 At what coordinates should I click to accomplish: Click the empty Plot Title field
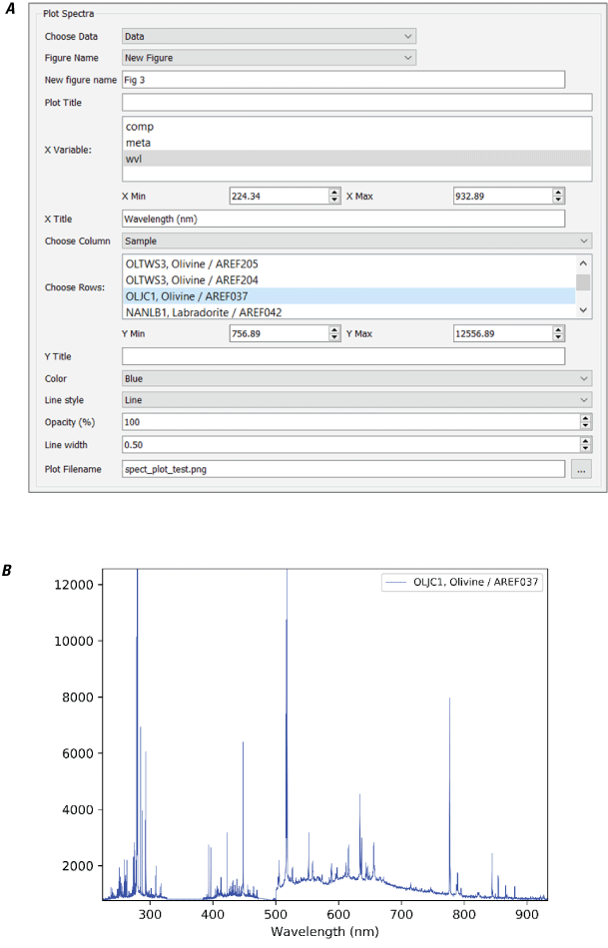[356, 102]
